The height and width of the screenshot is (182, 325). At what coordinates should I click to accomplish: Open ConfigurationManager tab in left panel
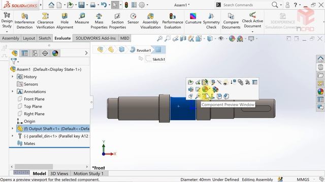pos(35,53)
